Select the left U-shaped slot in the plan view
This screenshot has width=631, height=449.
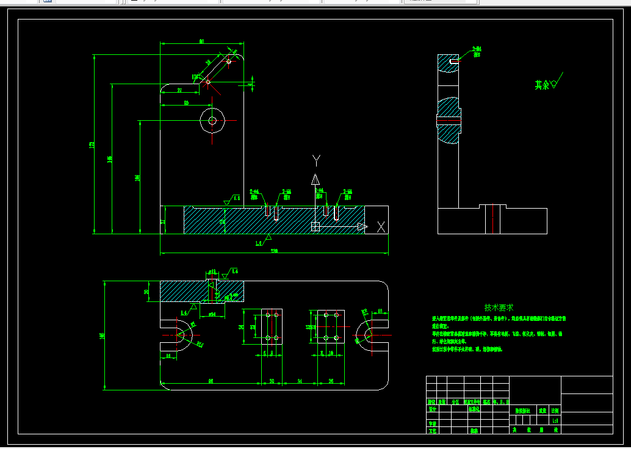pyautogui.click(x=176, y=335)
